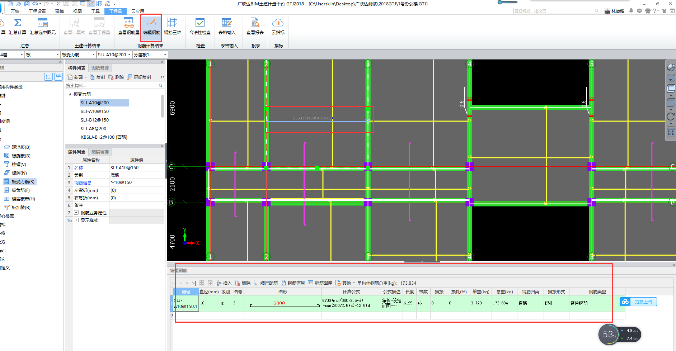Click 删除 in the component list toolbar
676x351 pixels.
click(116, 77)
